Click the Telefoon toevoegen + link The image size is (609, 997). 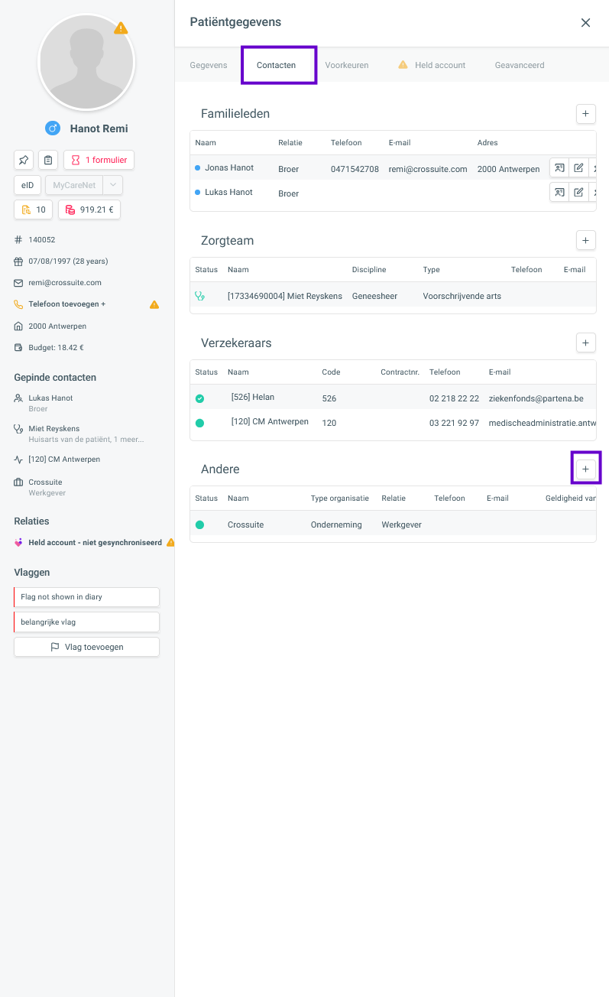[67, 304]
